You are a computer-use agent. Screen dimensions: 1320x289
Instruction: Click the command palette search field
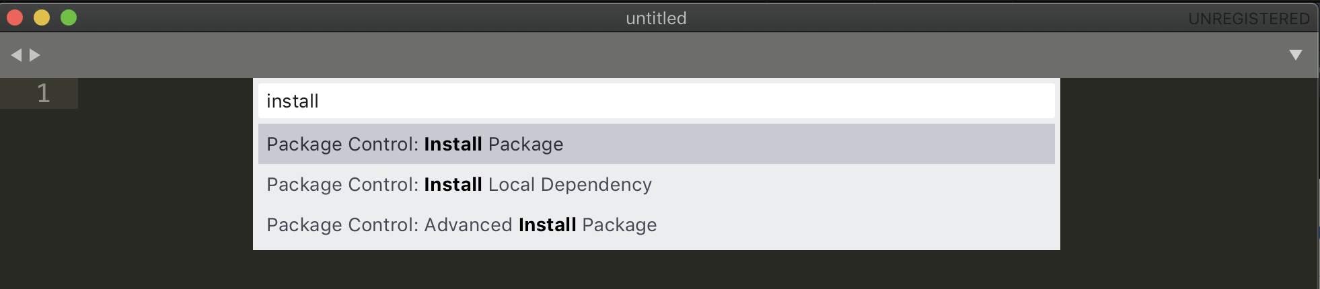click(656, 101)
